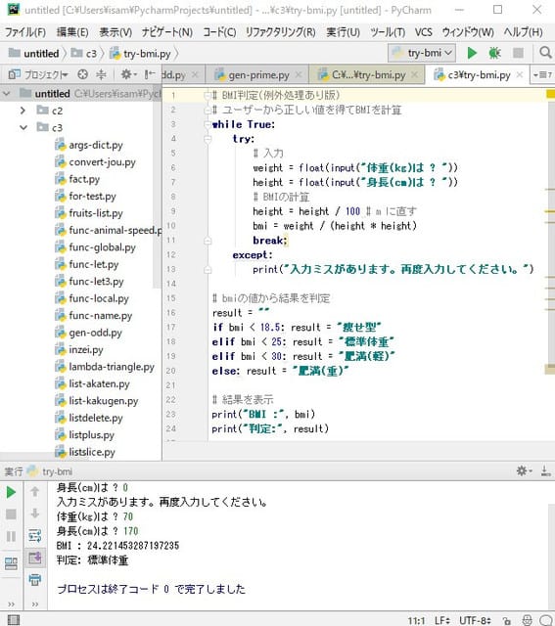Open run panel settings gear
The width and height of the screenshot is (555, 626).
524,471
